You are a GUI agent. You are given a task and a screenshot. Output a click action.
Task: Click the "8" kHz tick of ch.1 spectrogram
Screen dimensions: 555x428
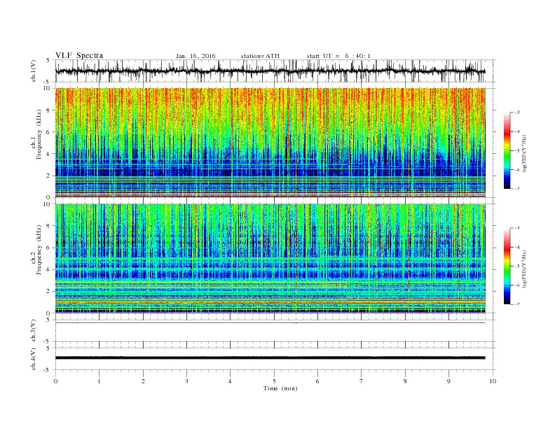pyautogui.click(x=48, y=110)
